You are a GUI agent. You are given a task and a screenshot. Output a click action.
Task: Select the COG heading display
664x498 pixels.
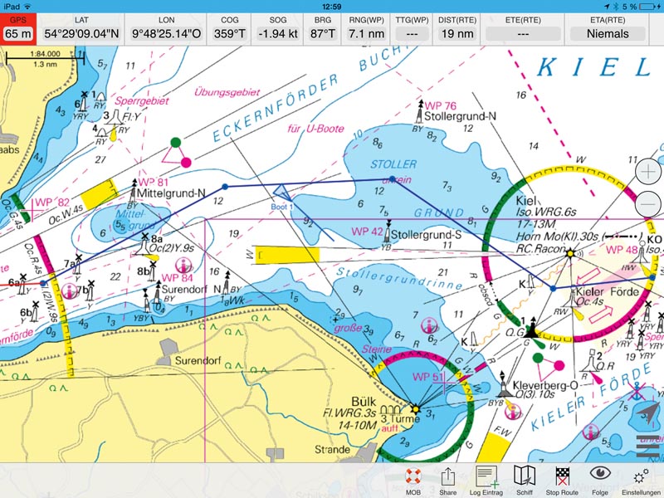pos(229,27)
